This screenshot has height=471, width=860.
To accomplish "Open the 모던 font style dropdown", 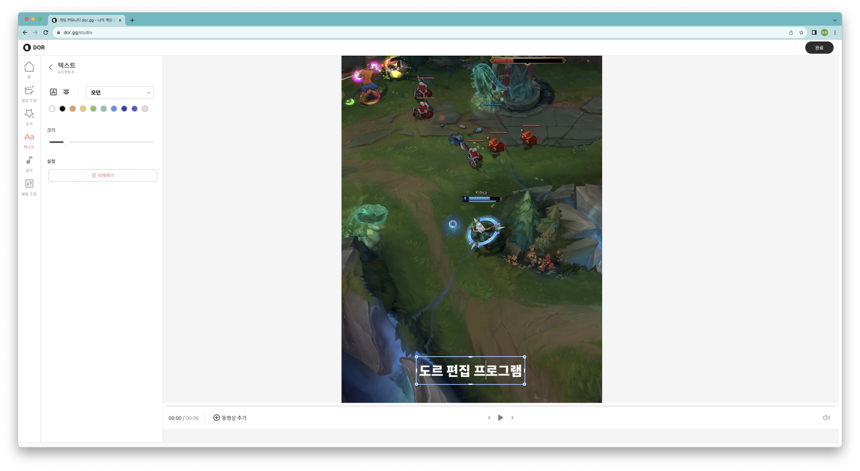I will click(x=120, y=93).
